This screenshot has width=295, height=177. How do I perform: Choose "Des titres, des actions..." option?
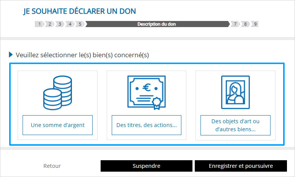click(x=146, y=125)
